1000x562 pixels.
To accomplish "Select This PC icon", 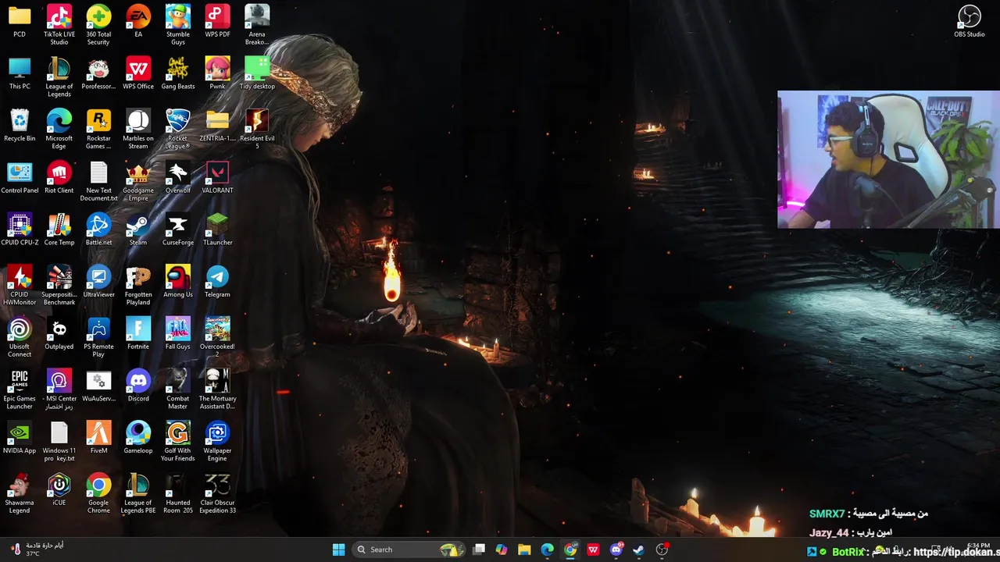I will [20, 73].
